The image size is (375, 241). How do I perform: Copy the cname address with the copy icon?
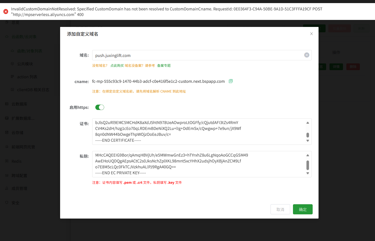click(x=231, y=81)
